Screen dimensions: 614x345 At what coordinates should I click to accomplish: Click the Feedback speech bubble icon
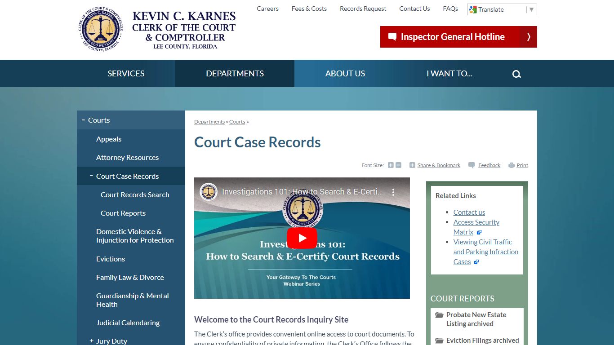point(472,165)
